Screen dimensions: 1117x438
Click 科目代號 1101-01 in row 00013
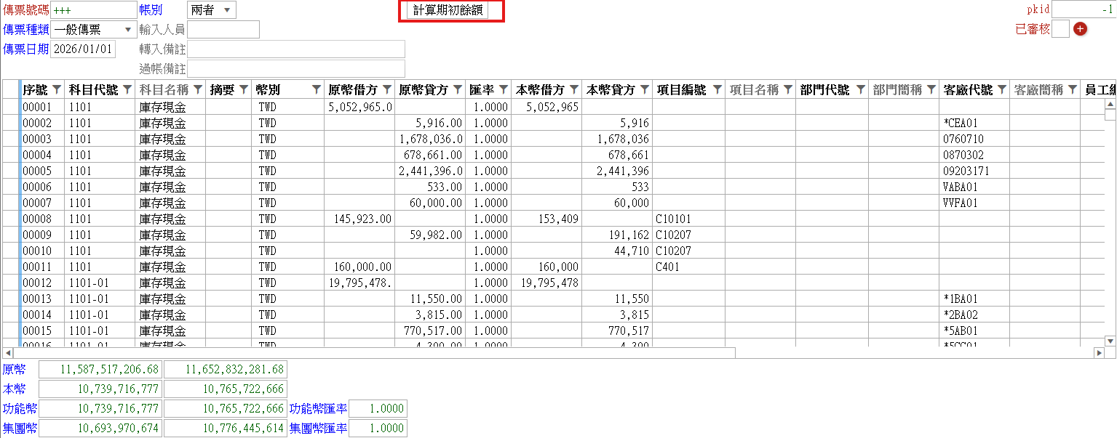click(100, 299)
